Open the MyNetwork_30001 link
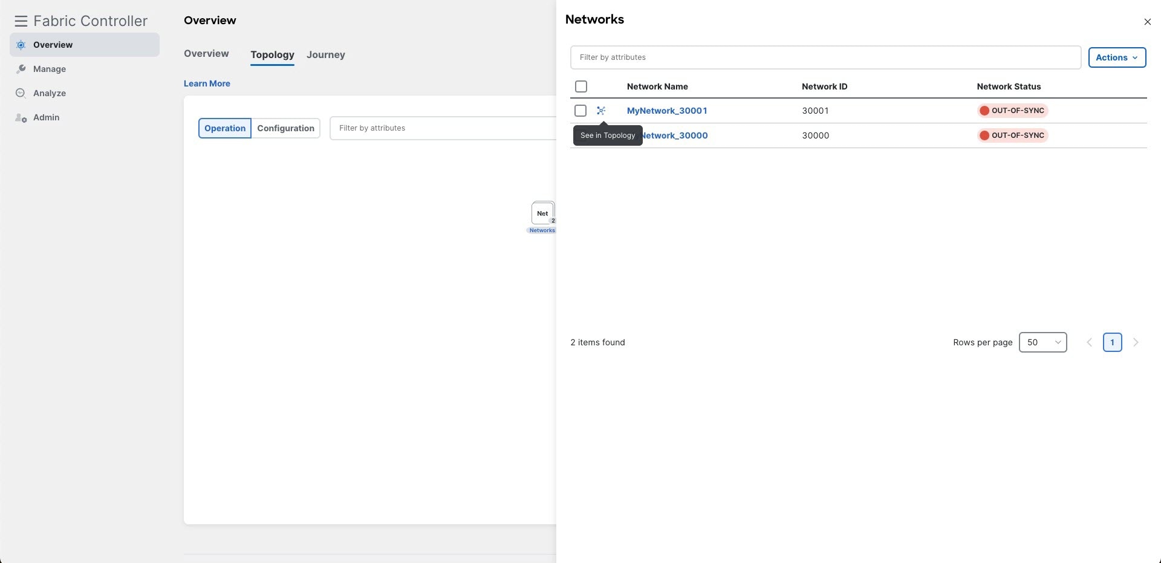The image size is (1161, 563). (667, 111)
